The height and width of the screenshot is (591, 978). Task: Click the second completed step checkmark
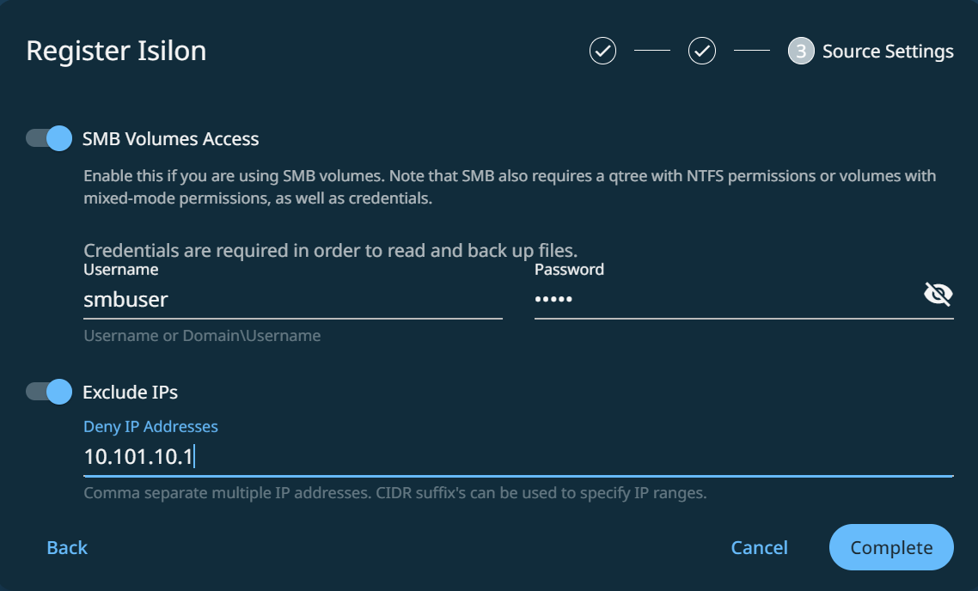(702, 52)
